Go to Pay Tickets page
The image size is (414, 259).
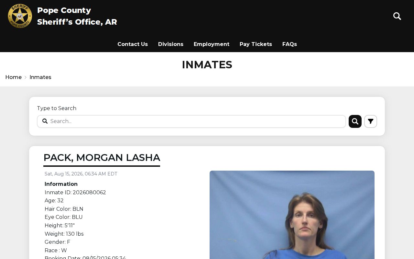pos(256,44)
